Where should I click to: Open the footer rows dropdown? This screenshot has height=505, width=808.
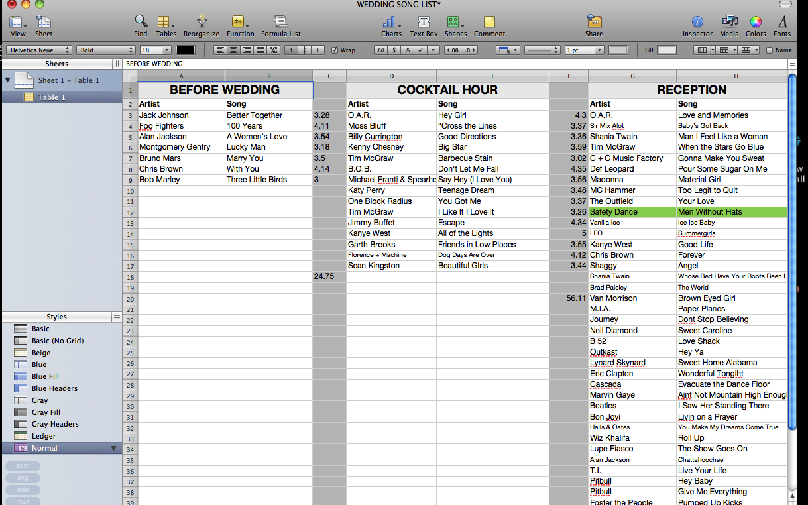point(749,50)
